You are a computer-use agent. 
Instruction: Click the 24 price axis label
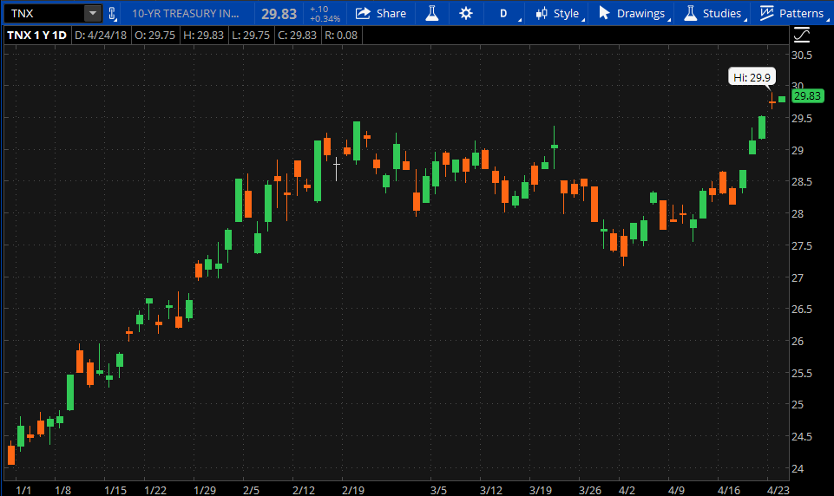point(798,469)
